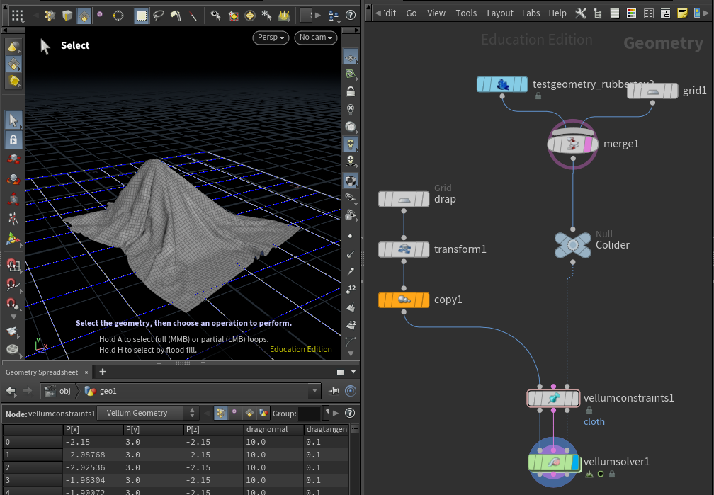This screenshot has height=495, width=714.
Task: Click the color palette icon in network toolbar
Action: (x=630, y=13)
